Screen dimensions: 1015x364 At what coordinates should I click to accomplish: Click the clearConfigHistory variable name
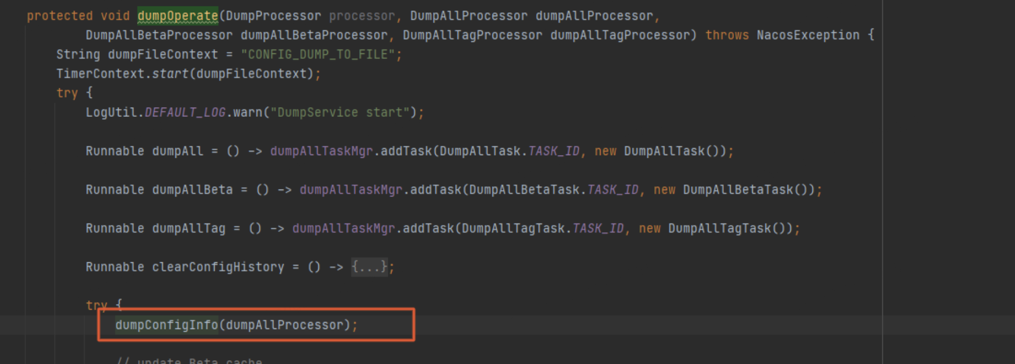tap(218, 267)
